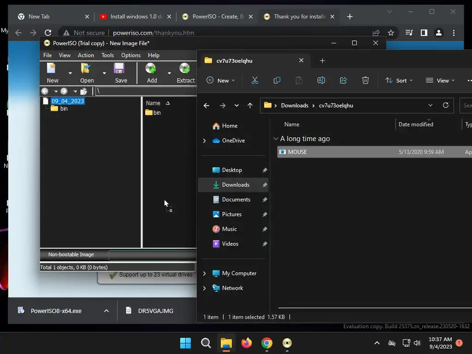Open a new Chrome tab with plus button

pyautogui.click(x=349, y=17)
